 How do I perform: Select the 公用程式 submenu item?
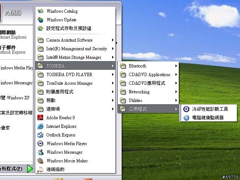pos(148,109)
